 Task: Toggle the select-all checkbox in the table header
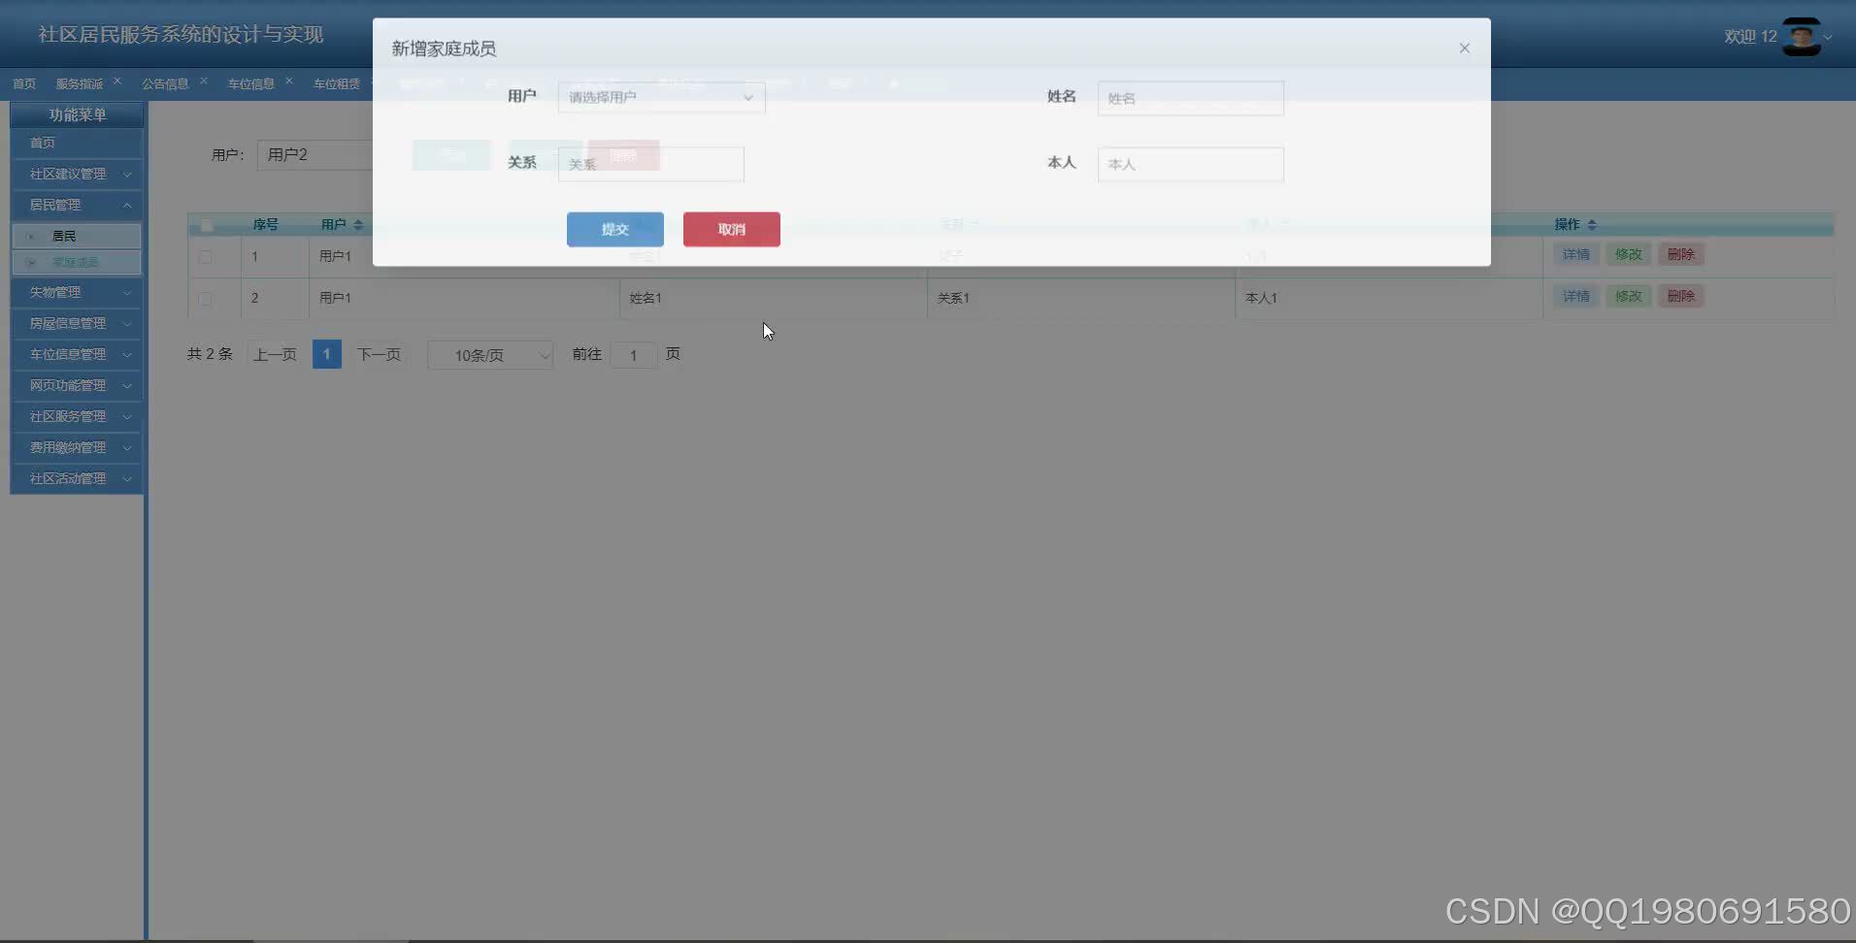[x=206, y=225]
